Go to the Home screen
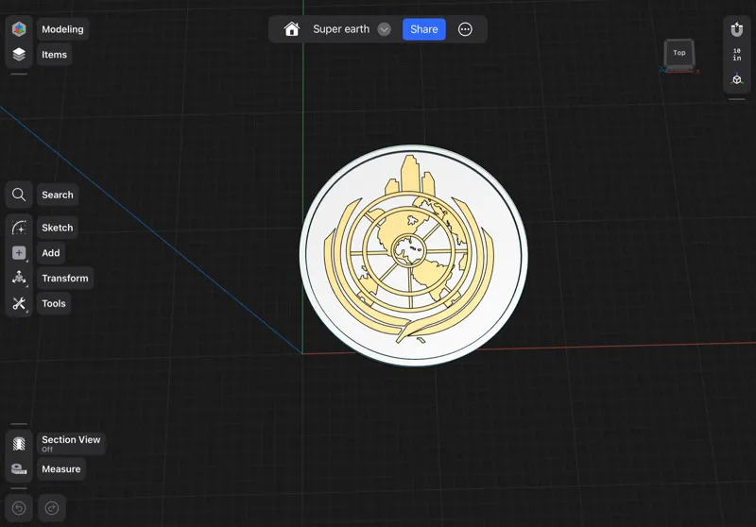756x527 pixels. [292, 29]
